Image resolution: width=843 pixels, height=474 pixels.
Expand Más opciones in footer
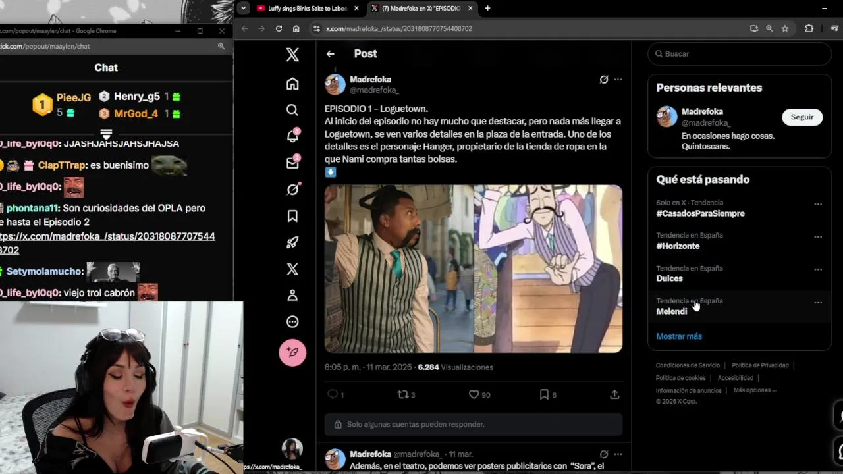(x=755, y=390)
